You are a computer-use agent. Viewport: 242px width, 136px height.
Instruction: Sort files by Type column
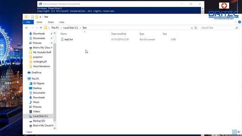[142, 34]
